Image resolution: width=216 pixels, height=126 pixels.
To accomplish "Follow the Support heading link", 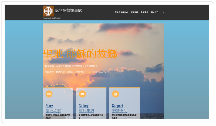I will coord(117,106).
